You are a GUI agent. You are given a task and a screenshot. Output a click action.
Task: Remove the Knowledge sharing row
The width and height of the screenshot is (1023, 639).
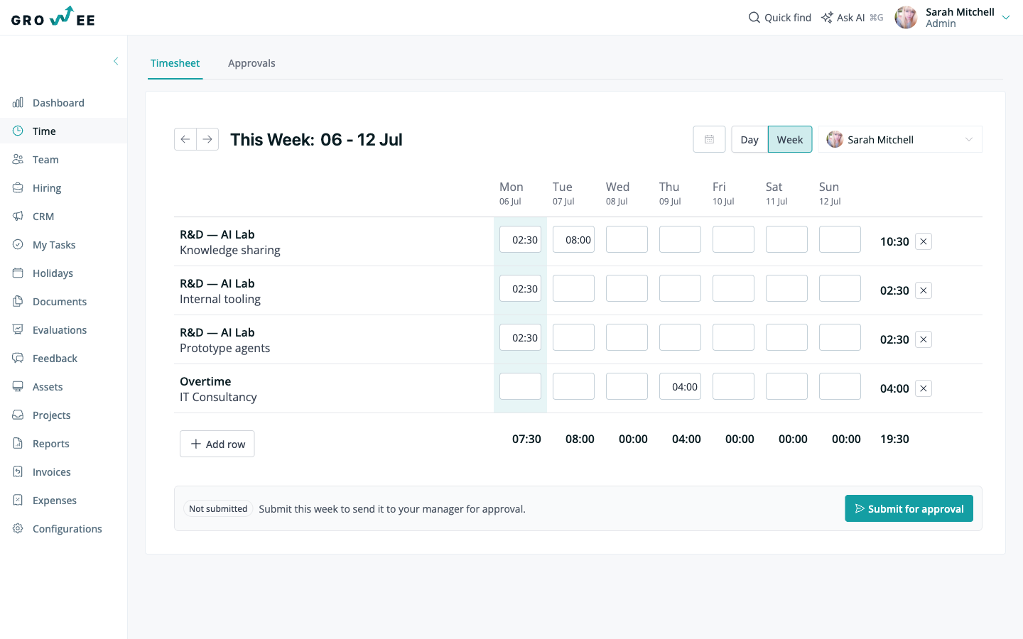(x=924, y=241)
